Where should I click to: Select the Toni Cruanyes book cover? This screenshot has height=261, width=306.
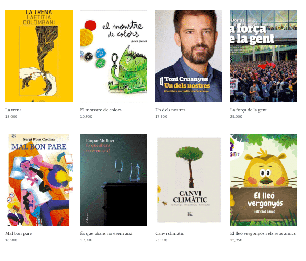(x=189, y=56)
